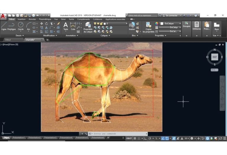
Task: Open the Annoter ribbon tab
Action: coord(32,19)
